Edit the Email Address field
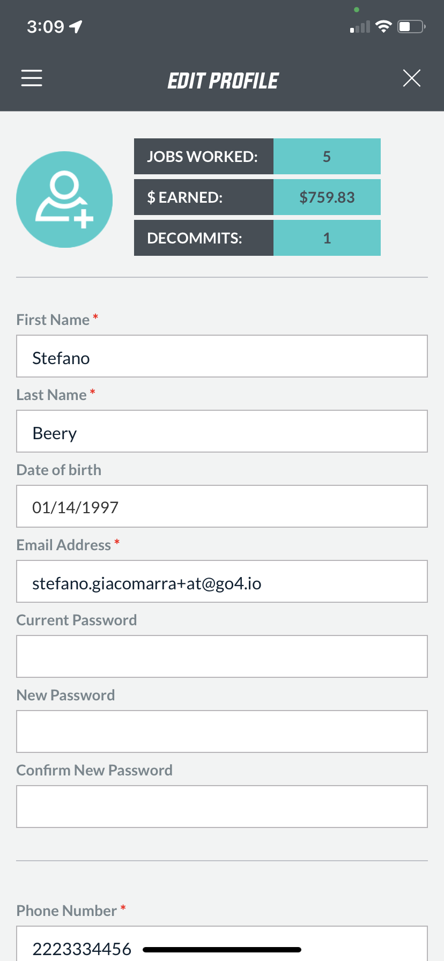The width and height of the screenshot is (444, 961). click(222, 581)
